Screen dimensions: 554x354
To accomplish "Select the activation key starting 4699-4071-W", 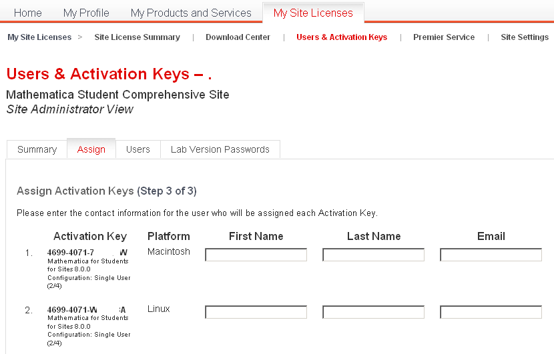I will click(x=87, y=309).
